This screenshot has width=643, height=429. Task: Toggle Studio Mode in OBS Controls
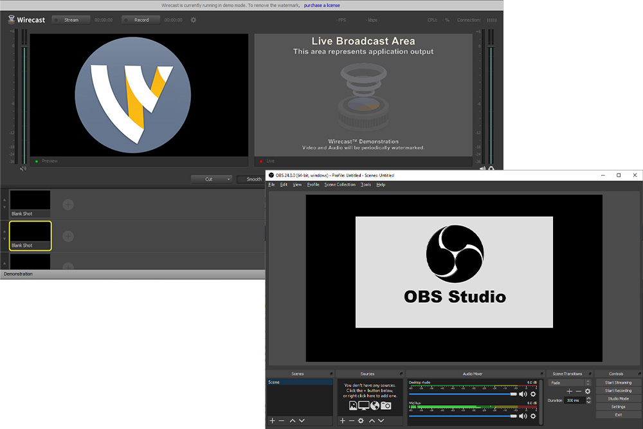coord(618,399)
